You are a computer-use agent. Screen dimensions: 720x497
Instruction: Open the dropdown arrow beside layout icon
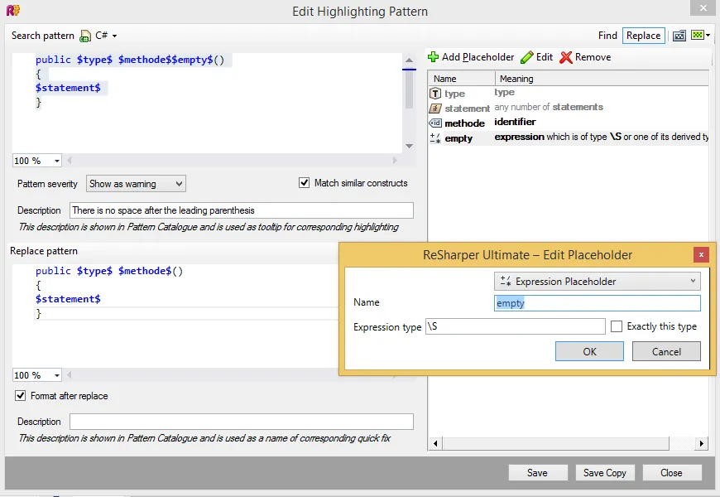[708, 36]
